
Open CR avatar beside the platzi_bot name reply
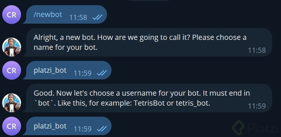[x=12, y=70]
